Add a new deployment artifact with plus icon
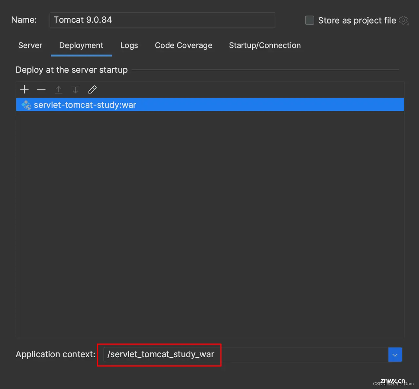This screenshot has height=389, width=419. point(25,89)
